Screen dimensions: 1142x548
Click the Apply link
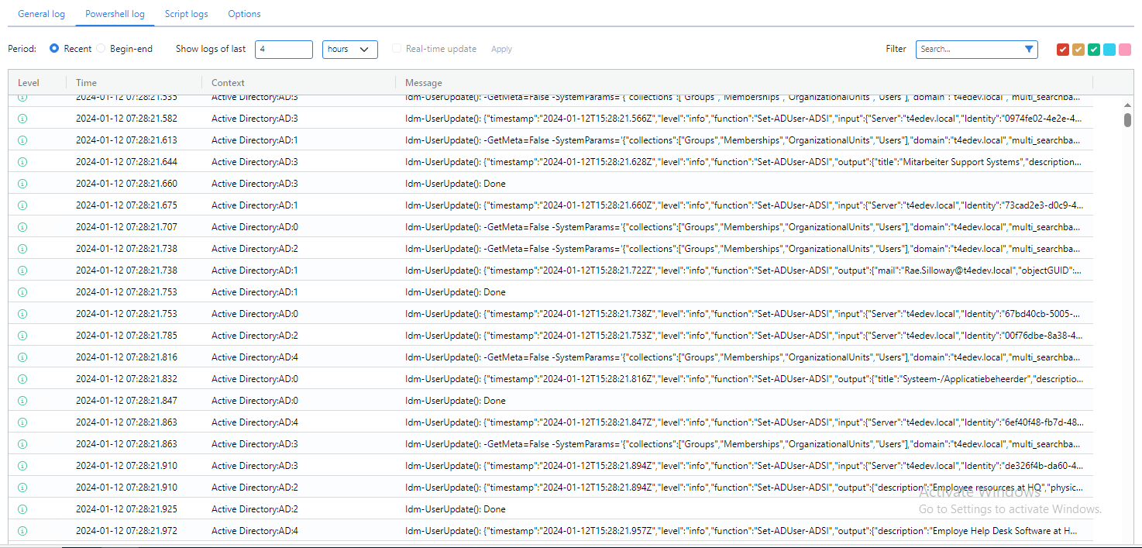coord(500,48)
